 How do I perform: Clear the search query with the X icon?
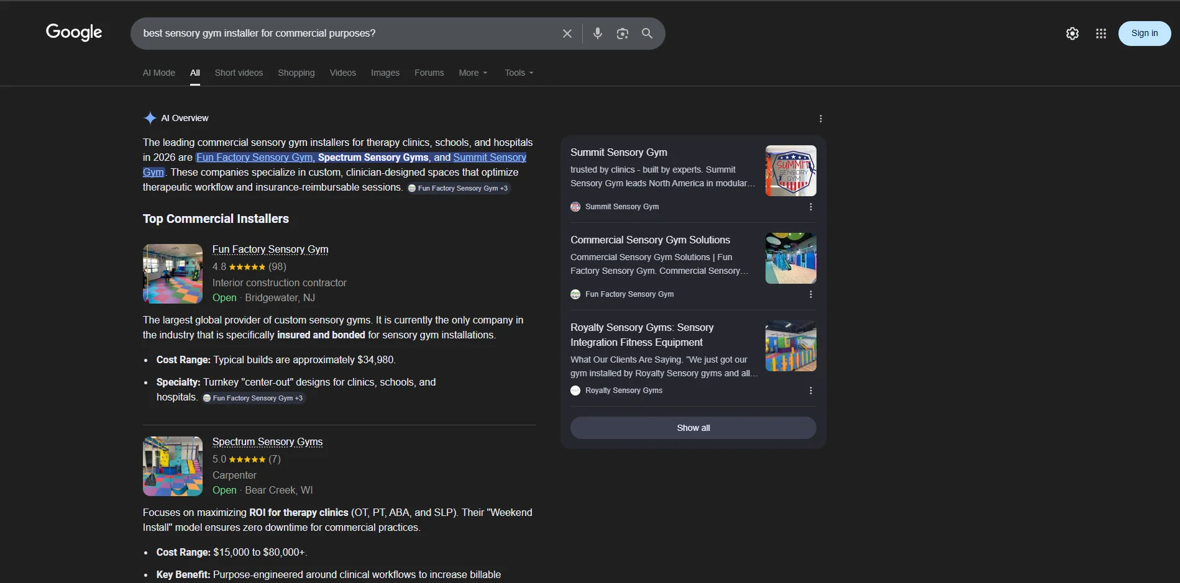(x=567, y=34)
